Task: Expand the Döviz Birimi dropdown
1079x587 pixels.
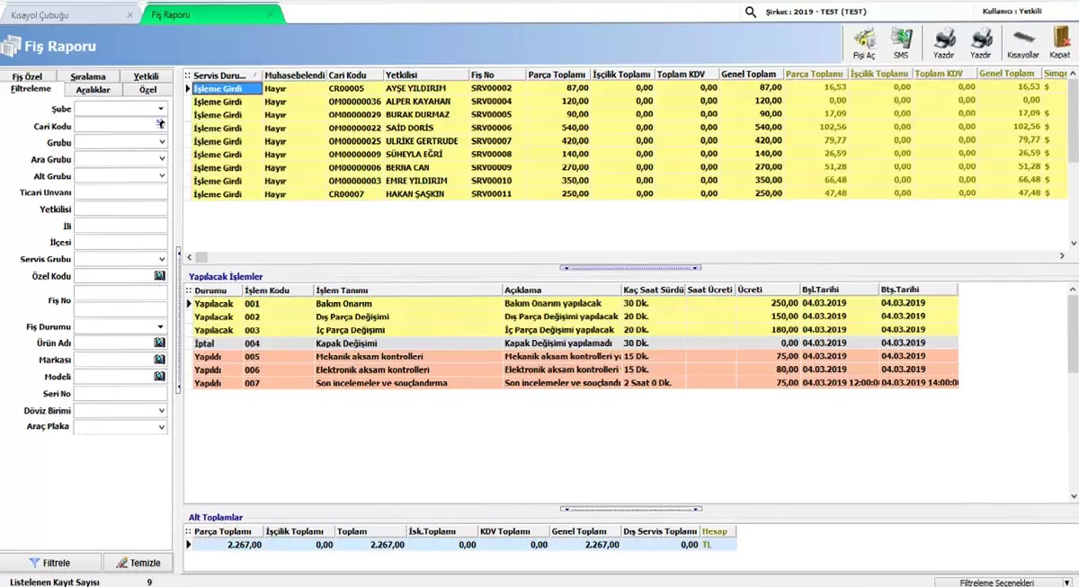Action: click(161, 411)
